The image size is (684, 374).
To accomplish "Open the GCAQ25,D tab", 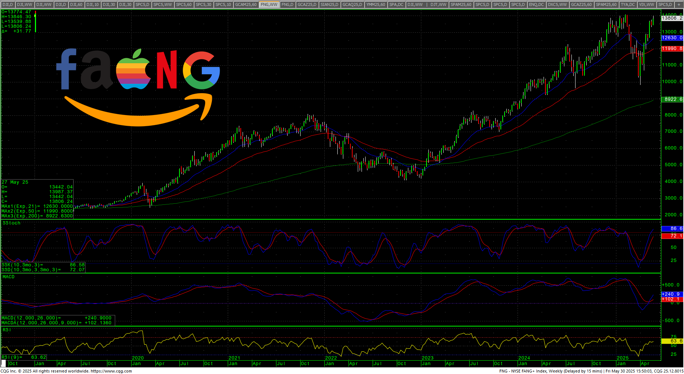I will 352,4.
